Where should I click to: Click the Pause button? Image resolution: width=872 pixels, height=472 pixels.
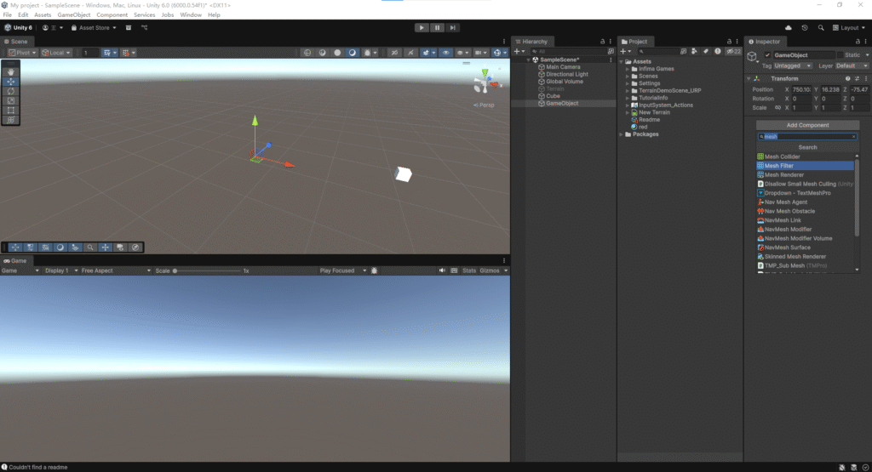click(x=437, y=28)
